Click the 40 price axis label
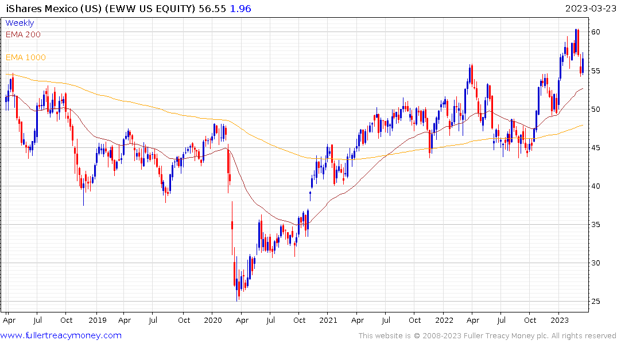 click(x=596, y=186)
